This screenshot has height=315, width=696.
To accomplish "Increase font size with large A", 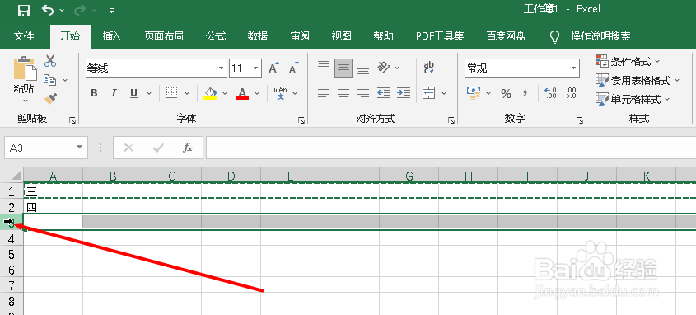I will (x=273, y=68).
